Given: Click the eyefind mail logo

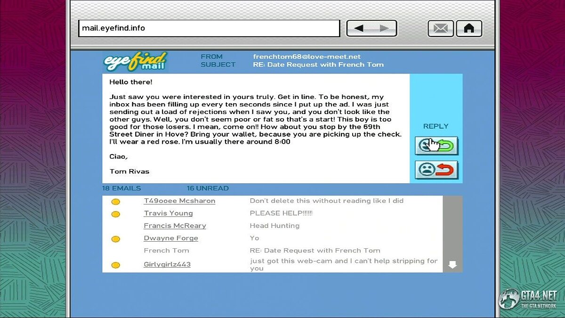Looking at the screenshot, I should coord(135,61).
